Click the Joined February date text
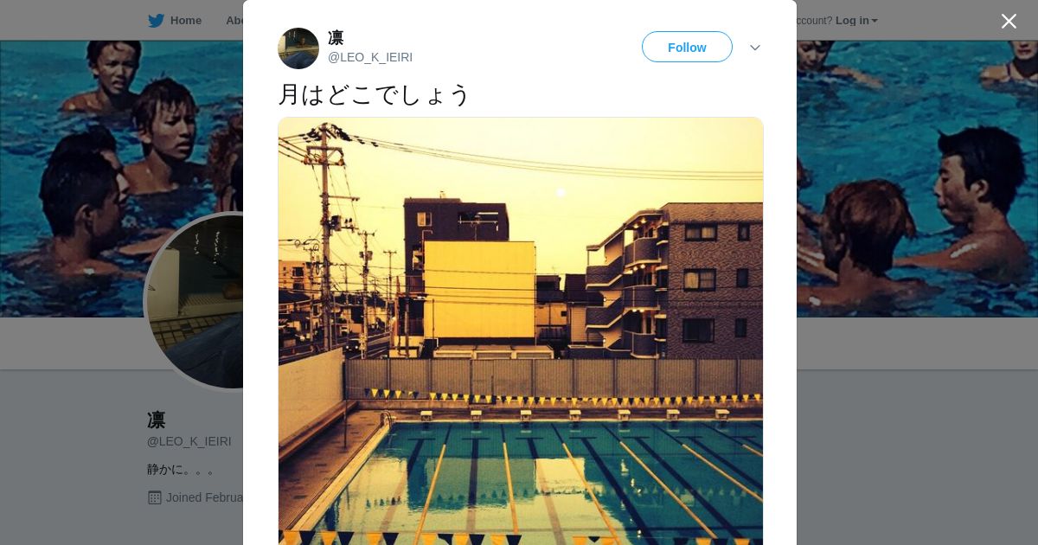1038x545 pixels. [x=204, y=497]
